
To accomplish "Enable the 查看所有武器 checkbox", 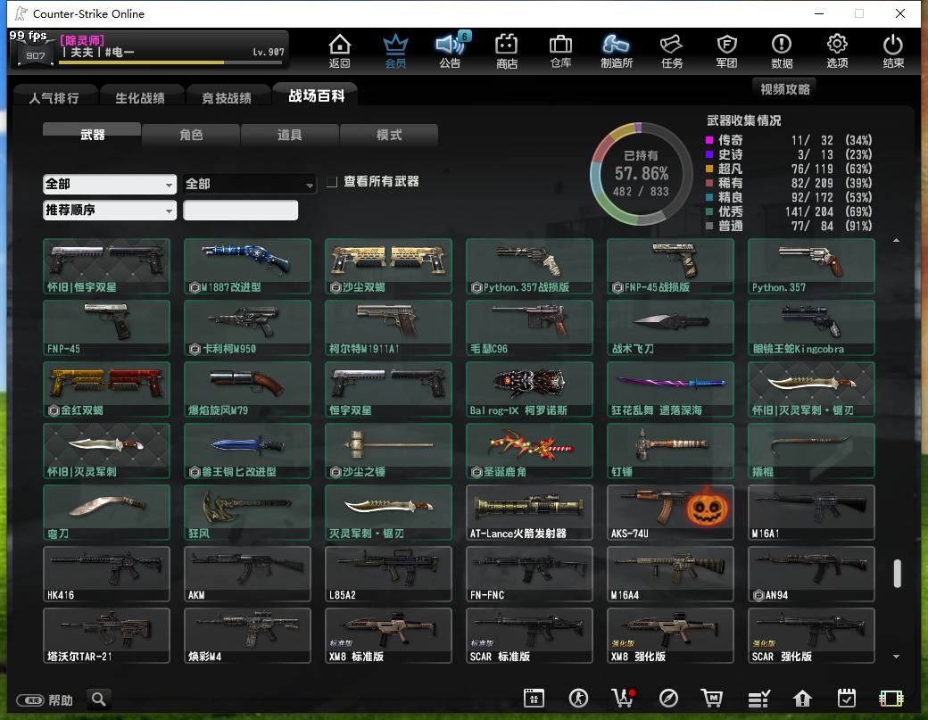I will pos(333,182).
